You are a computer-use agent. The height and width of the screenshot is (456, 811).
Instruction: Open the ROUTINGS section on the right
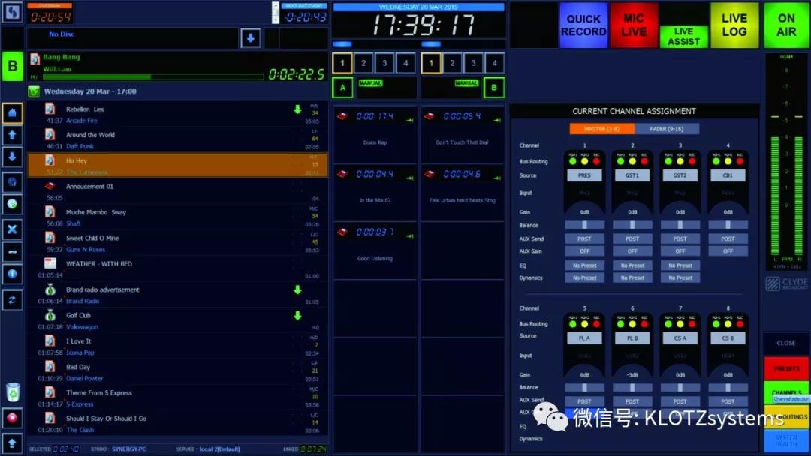pos(786,416)
